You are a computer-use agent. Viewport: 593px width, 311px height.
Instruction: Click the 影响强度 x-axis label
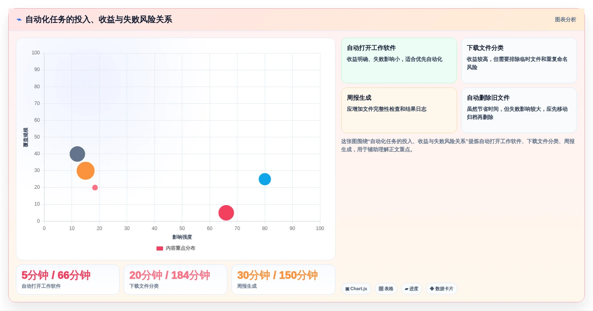click(x=182, y=237)
